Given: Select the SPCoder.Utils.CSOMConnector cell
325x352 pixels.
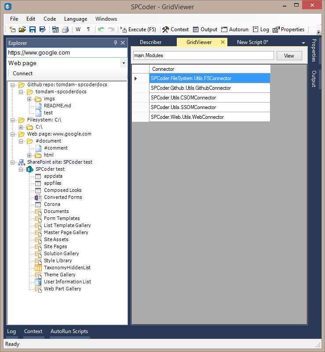Looking at the screenshot, I should point(210,98).
